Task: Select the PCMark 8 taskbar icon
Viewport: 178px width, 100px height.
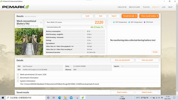Action: (83, 98)
